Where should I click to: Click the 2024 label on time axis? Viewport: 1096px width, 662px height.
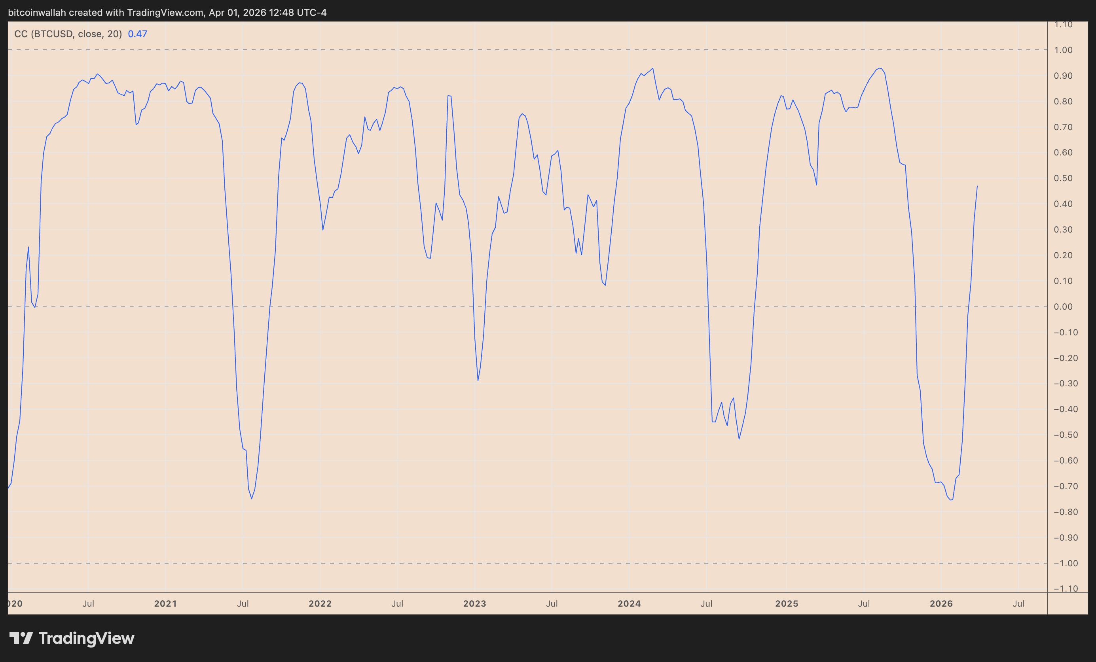(630, 604)
